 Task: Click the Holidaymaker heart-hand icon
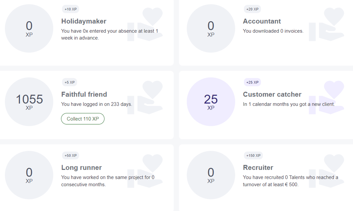coord(145,25)
